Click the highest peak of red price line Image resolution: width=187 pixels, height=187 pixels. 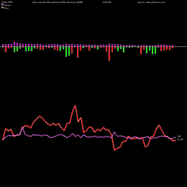pyautogui.click(x=75, y=105)
